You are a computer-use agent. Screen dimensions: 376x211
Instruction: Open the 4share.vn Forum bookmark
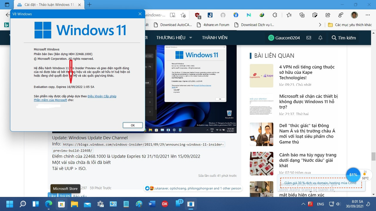[213, 25]
